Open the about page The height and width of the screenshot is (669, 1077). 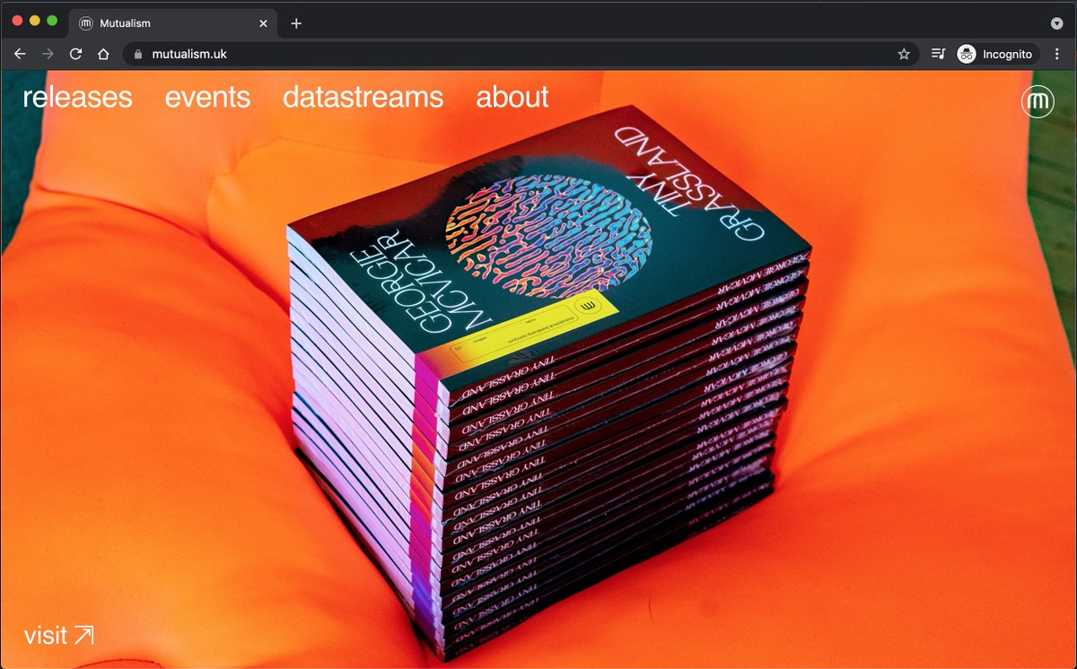pos(512,97)
